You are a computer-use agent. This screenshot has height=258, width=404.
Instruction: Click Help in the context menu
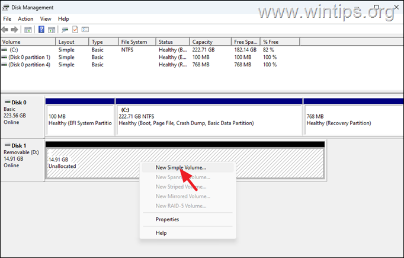coord(161,233)
